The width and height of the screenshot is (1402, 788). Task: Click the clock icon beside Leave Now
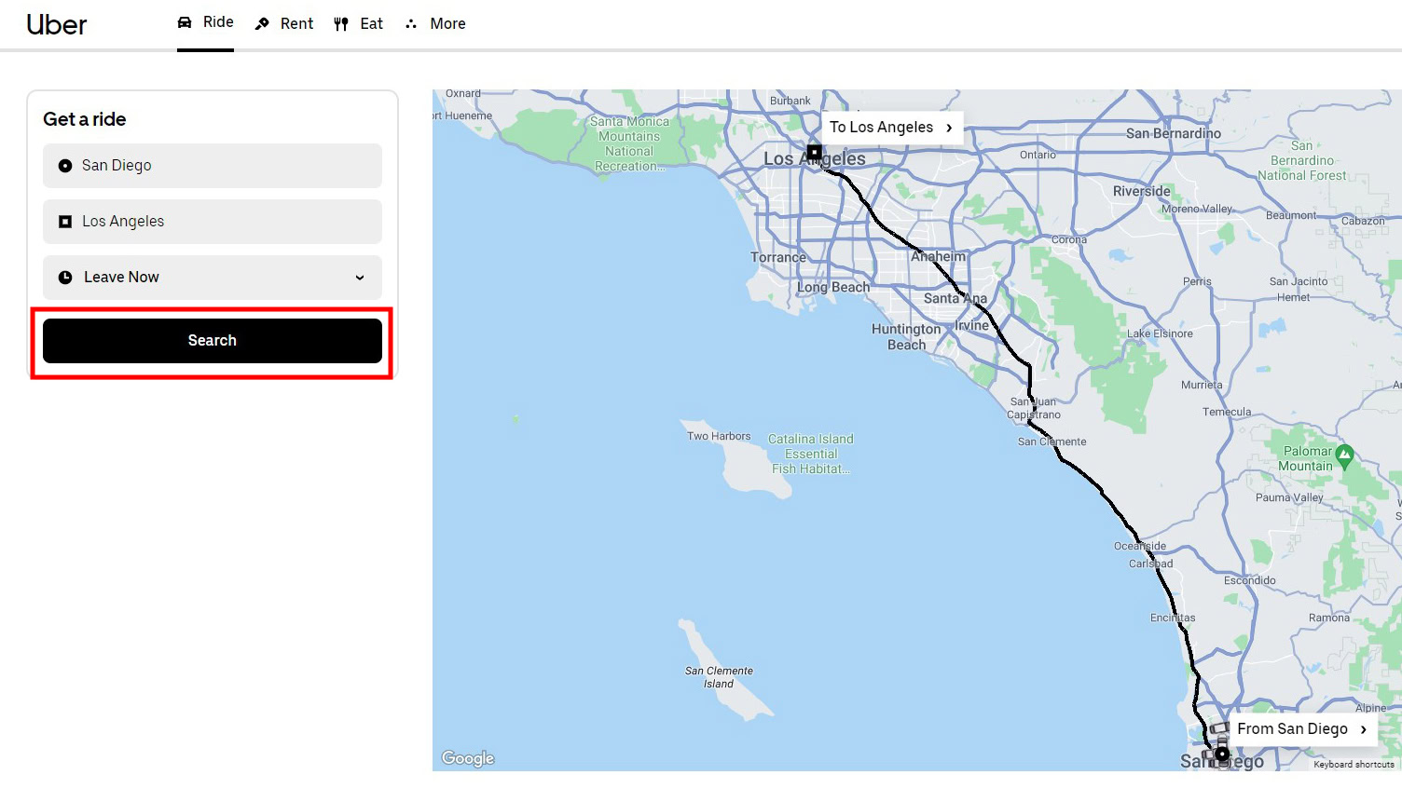point(65,278)
